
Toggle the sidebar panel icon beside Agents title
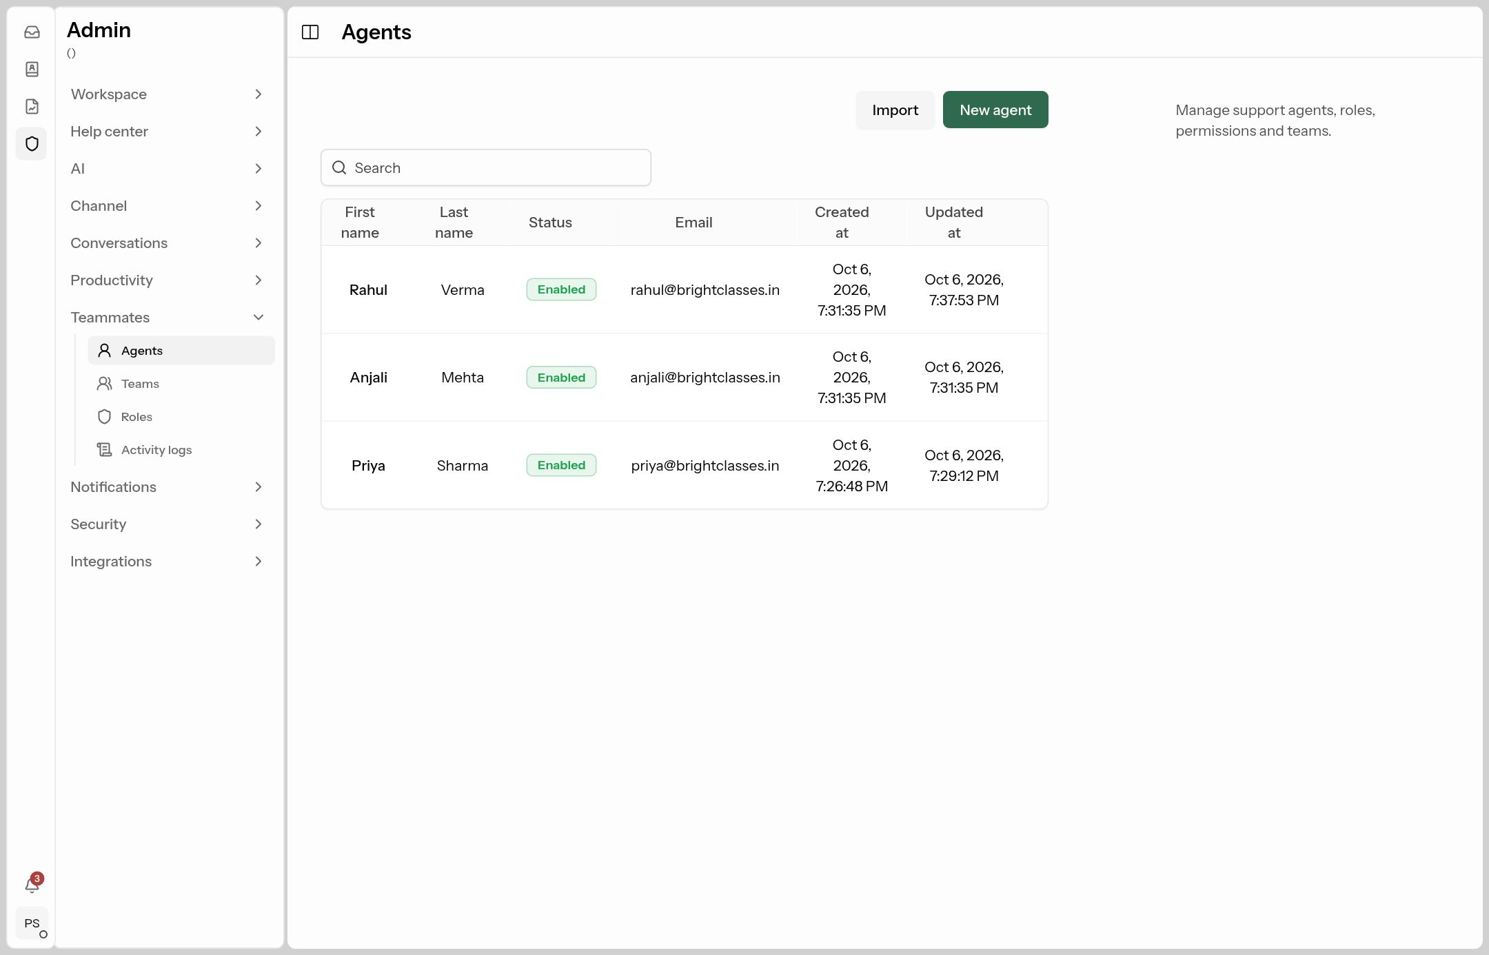pos(310,32)
